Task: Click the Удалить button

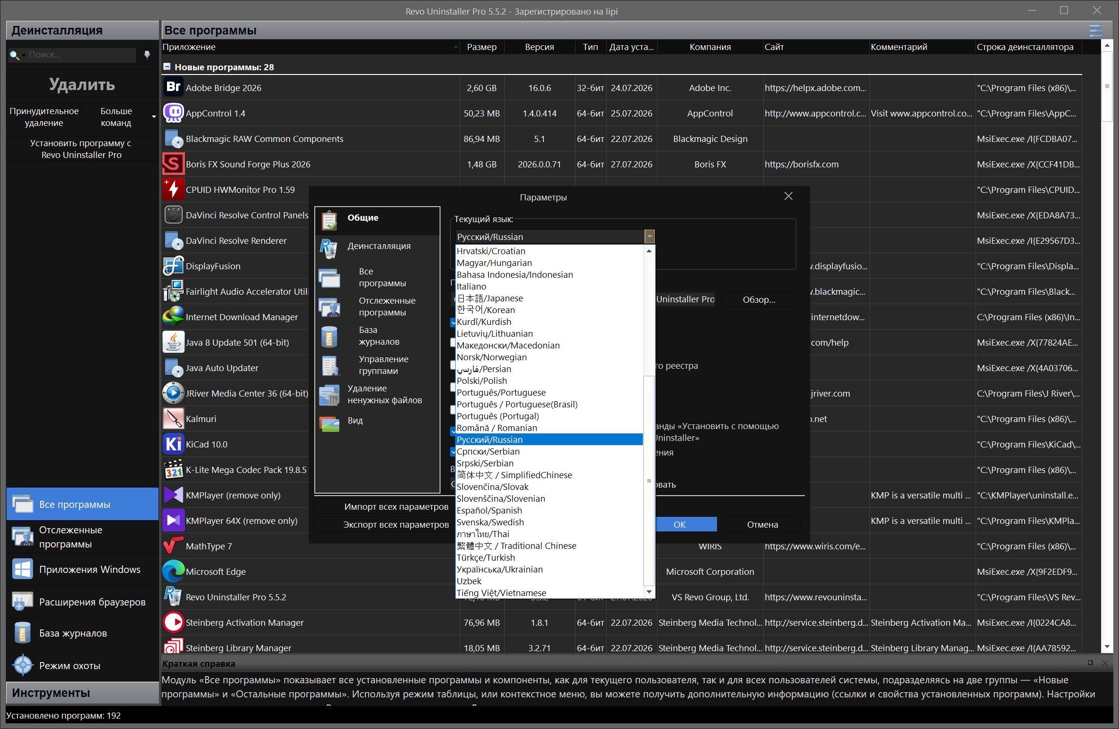Action: tap(82, 84)
